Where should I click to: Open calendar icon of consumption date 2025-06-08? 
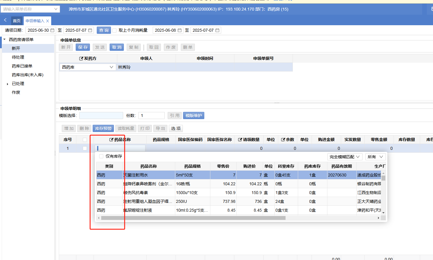(180, 30)
